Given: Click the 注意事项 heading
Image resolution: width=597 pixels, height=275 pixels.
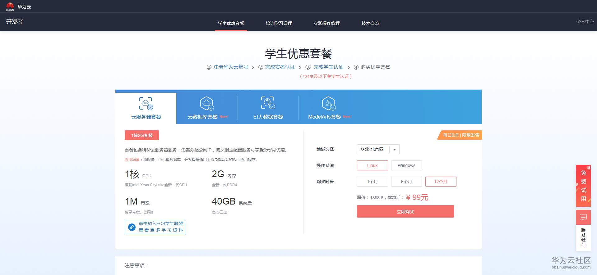Looking at the screenshot, I should [137, 266].
